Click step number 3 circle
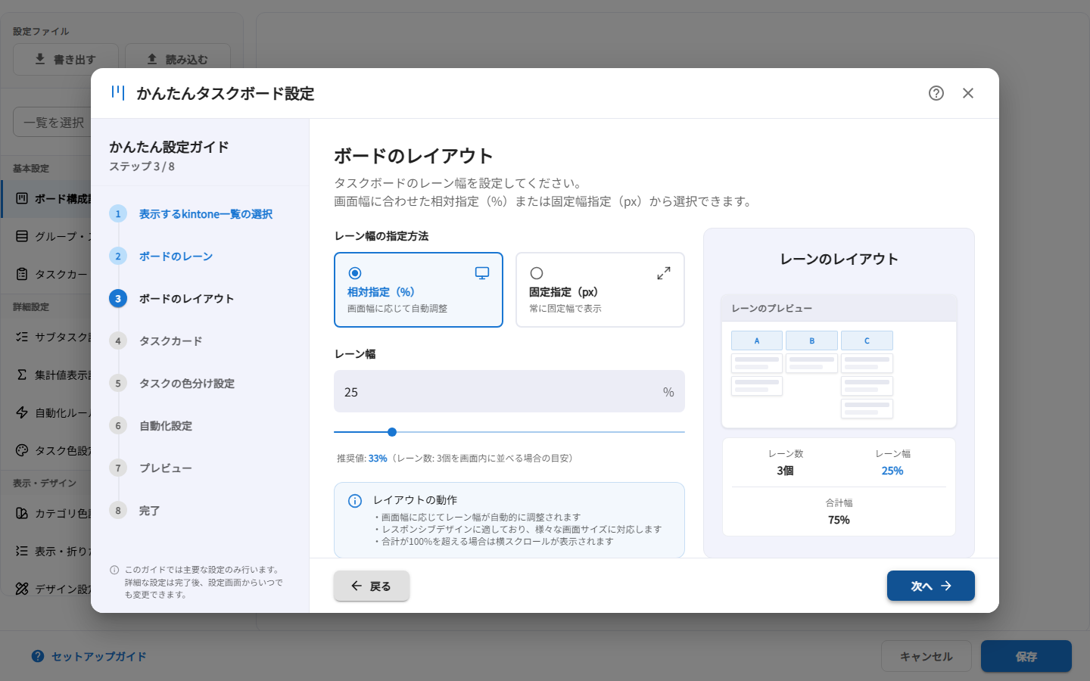1090x681 pixels. [x=118, y=299]
